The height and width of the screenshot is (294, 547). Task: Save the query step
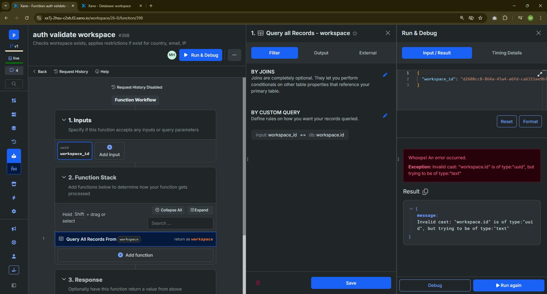point(351,283)
